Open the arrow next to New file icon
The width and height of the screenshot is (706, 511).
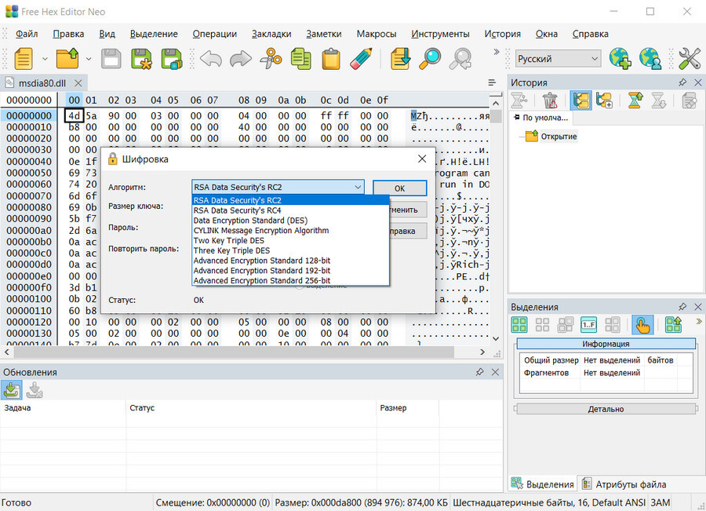[x=45, y=59]
